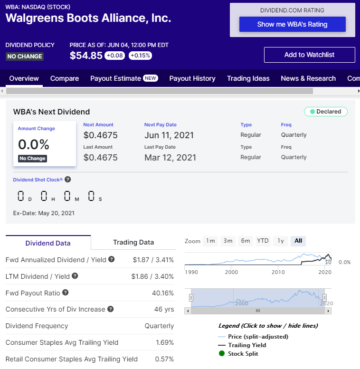This screenshot has width=360, height=369.
Task: Set chart zoom to 1m
Action: pyautogui.click(x=210, y=241)
